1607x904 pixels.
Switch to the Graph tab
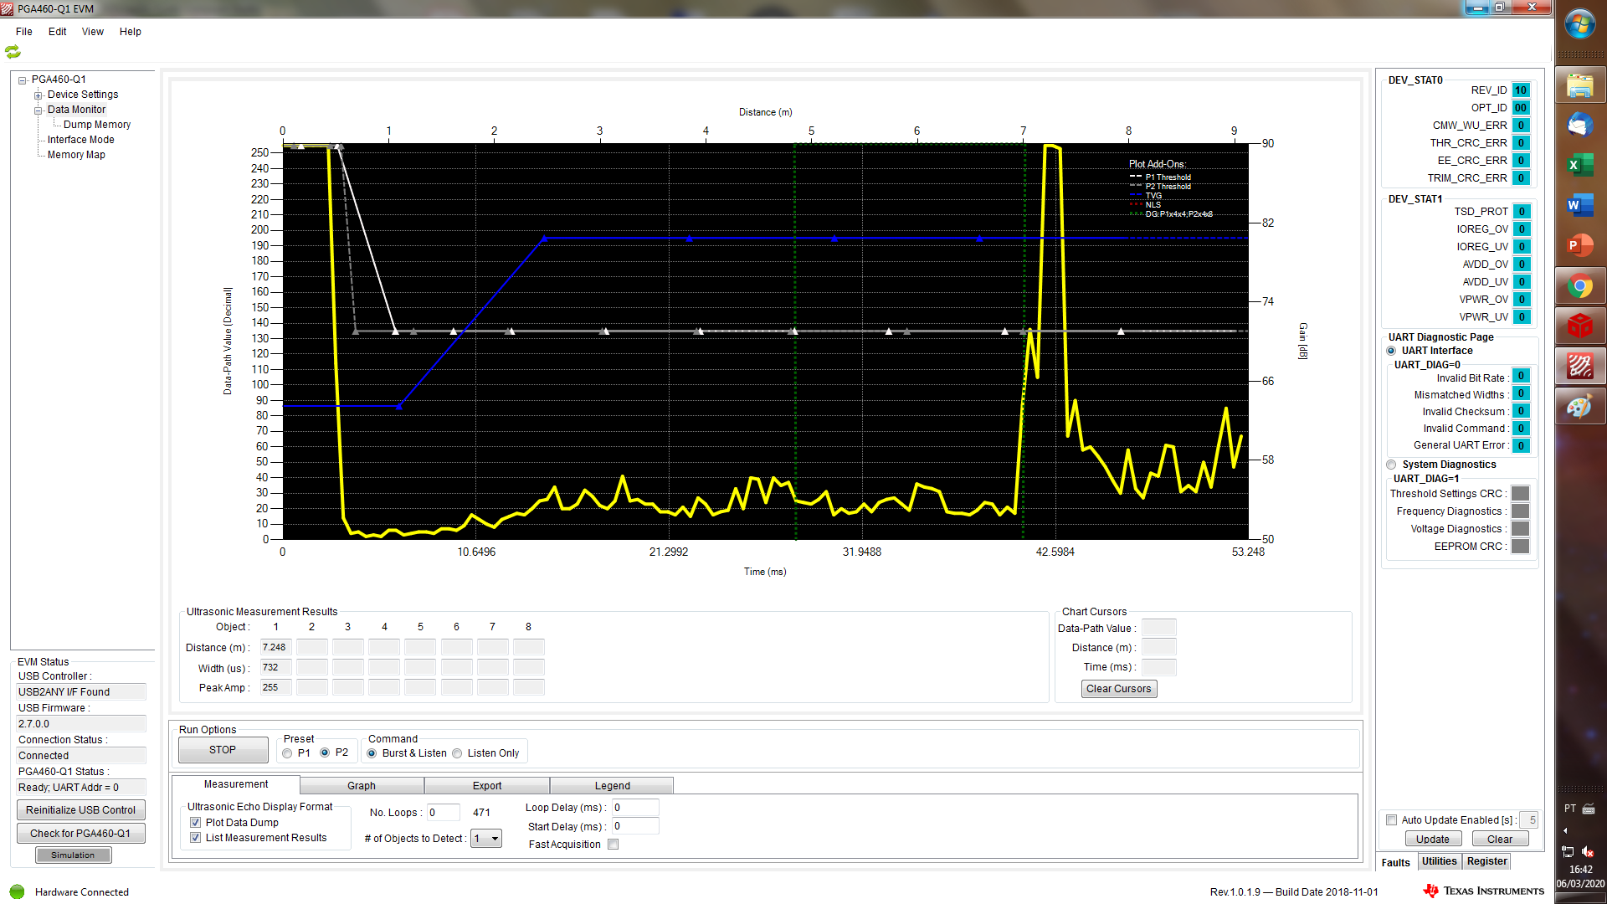[362, 786]
